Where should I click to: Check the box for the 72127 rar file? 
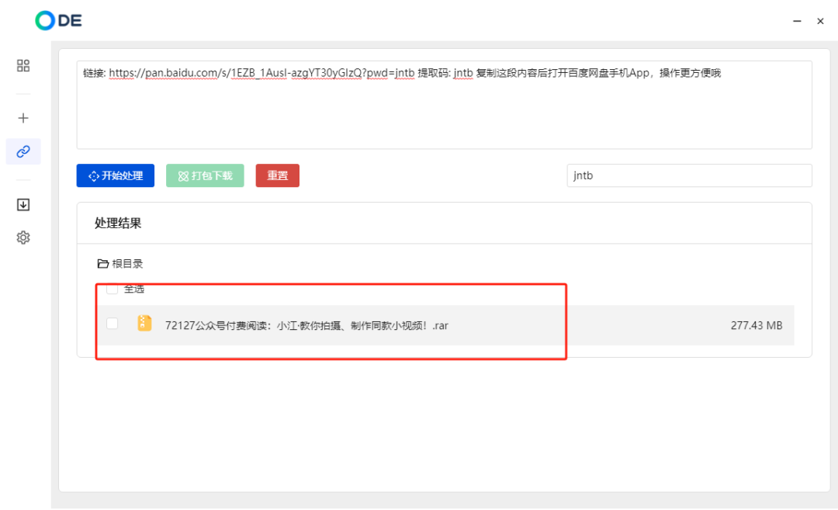[113, 324]
